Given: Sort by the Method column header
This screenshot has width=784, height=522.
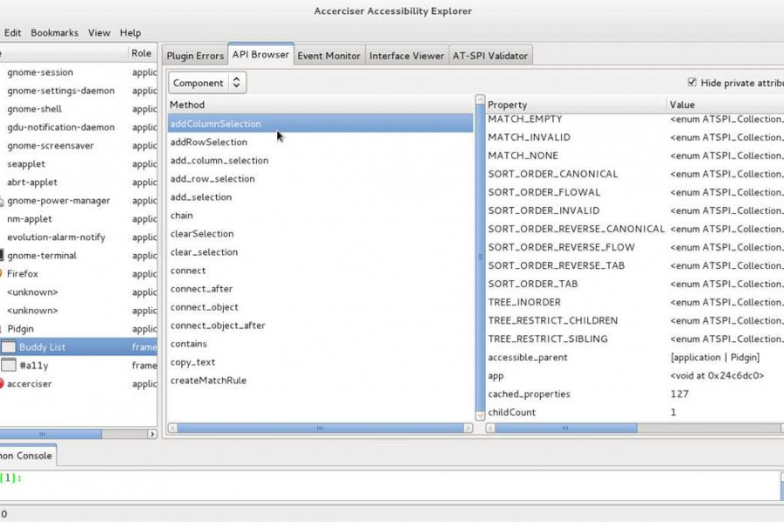Looking at the screenshot, I should pos(320,105).
